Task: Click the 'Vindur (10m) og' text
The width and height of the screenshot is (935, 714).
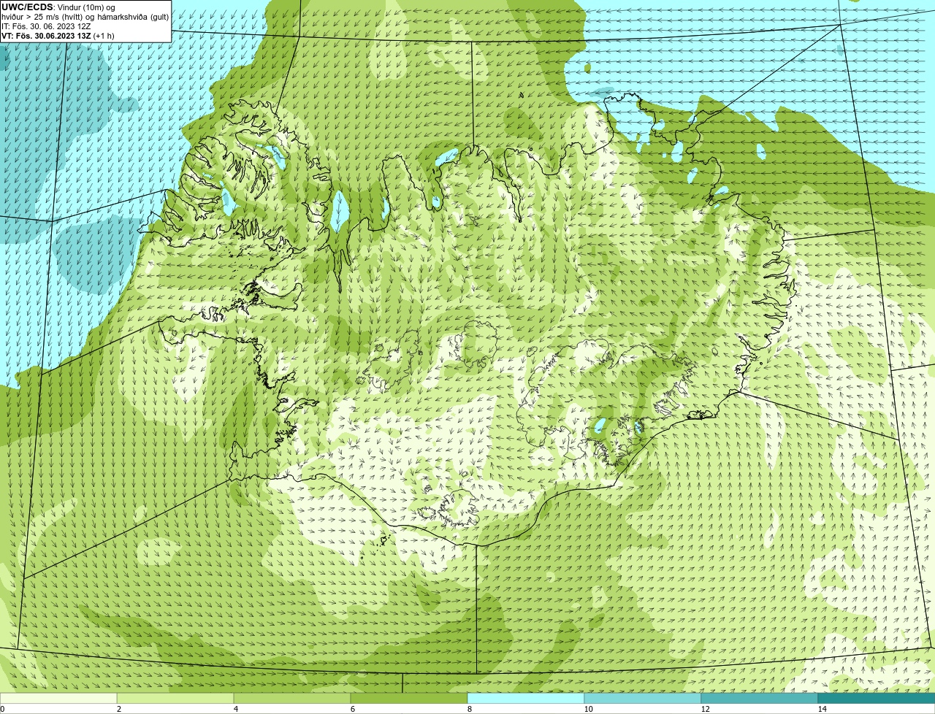Action: pyautogui.click(x=85, y=7)
